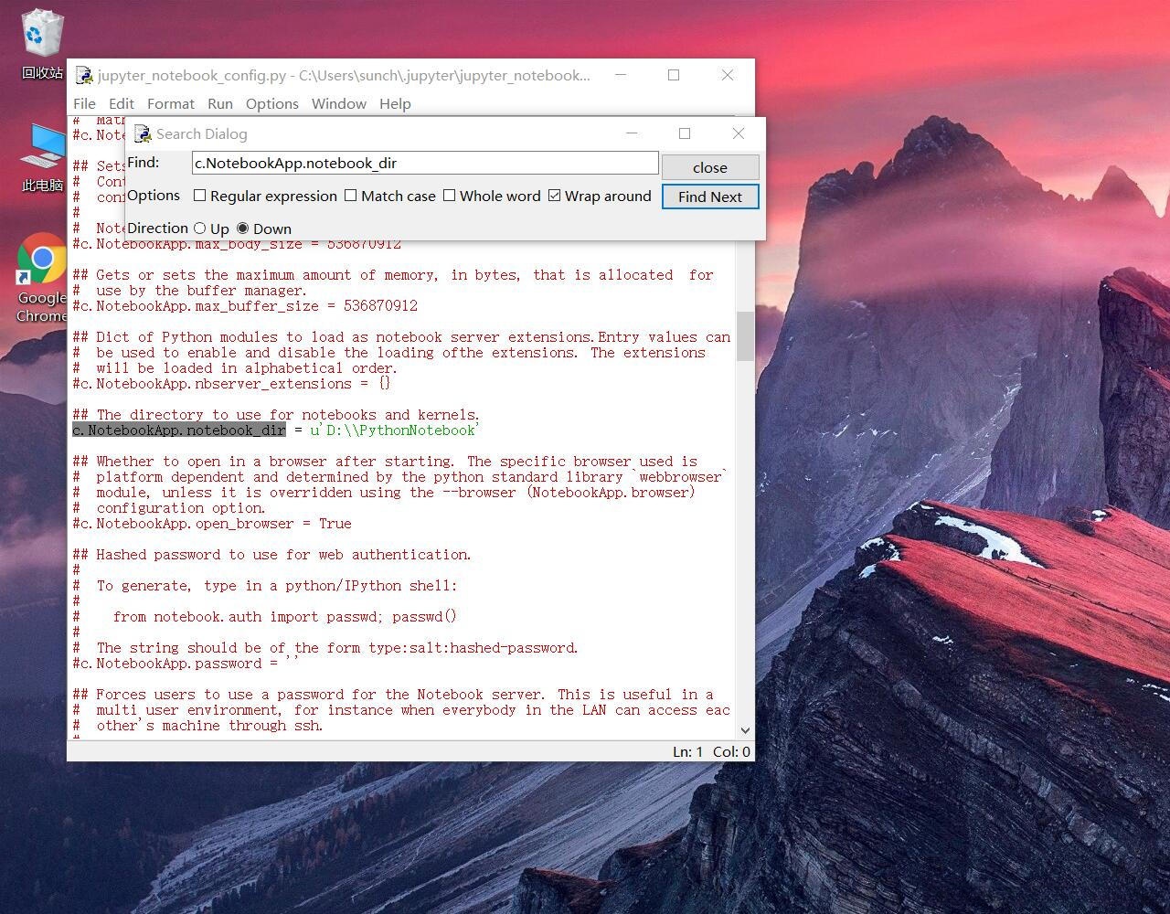Click the editor vertical scrollbar thumb

745,336
